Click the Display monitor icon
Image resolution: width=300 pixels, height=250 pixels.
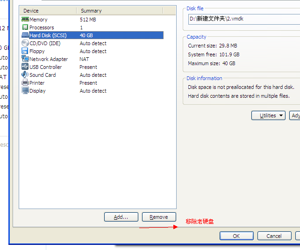point(25,90)
